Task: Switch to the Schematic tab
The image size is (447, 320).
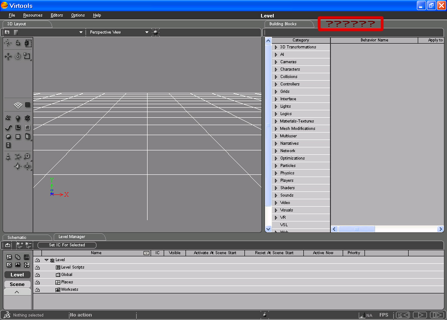Action: point(28,237)
